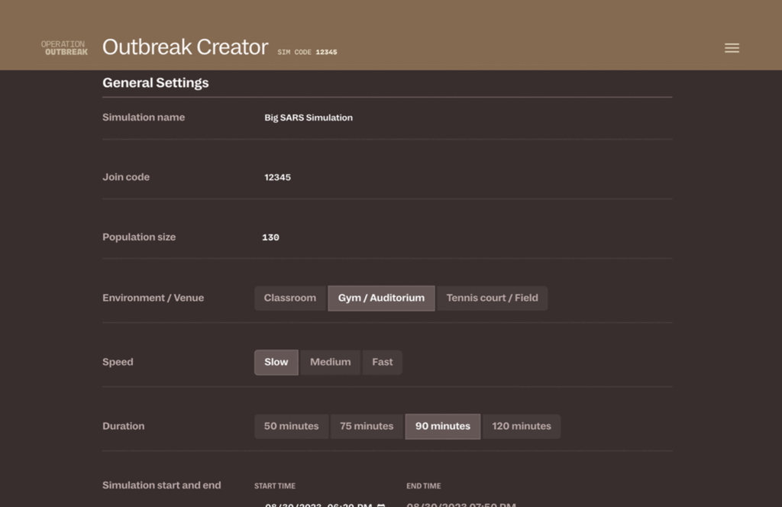Viewport: 782px width, 507px height.
Task: Select Tennis court / Field venue
Action: click(492, 298)
